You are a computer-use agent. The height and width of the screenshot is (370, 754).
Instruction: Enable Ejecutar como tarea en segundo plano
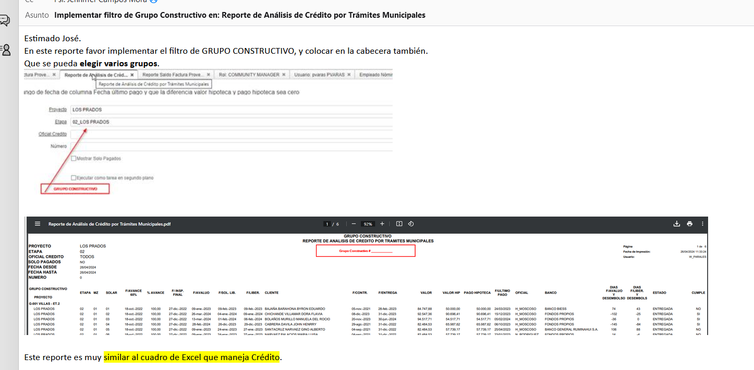click(74, 178)
